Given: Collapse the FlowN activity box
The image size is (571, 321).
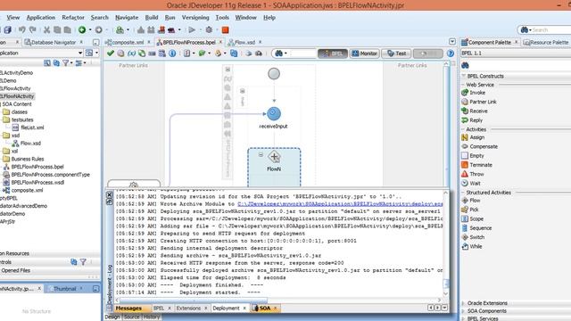Looking at the screenshot, I should click(x=261, y=154).
